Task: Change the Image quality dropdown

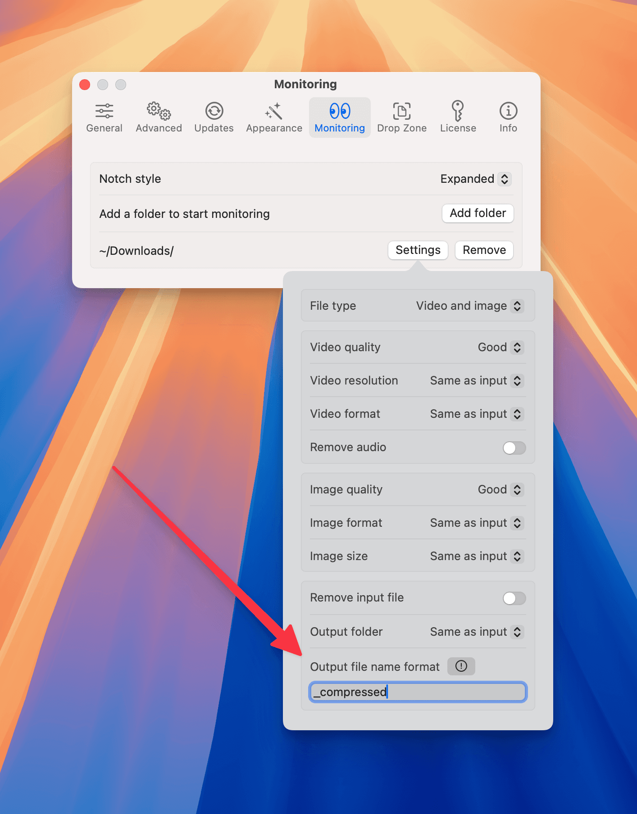Action: [x=500, y=490]
